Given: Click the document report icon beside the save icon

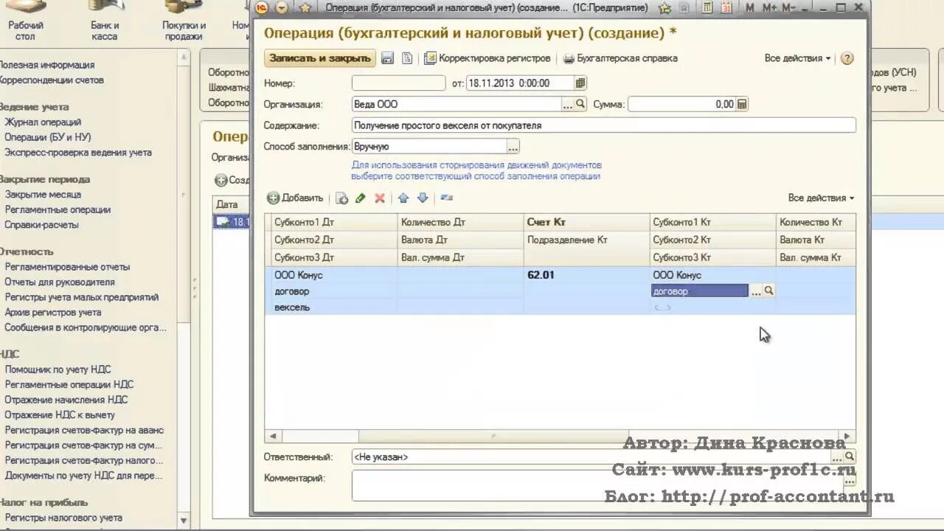Looking at the screenshot, I should click(406, 58).
